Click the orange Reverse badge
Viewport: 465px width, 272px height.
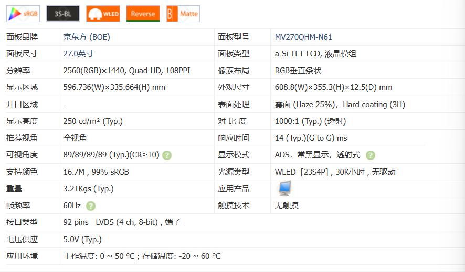[143, 14]
